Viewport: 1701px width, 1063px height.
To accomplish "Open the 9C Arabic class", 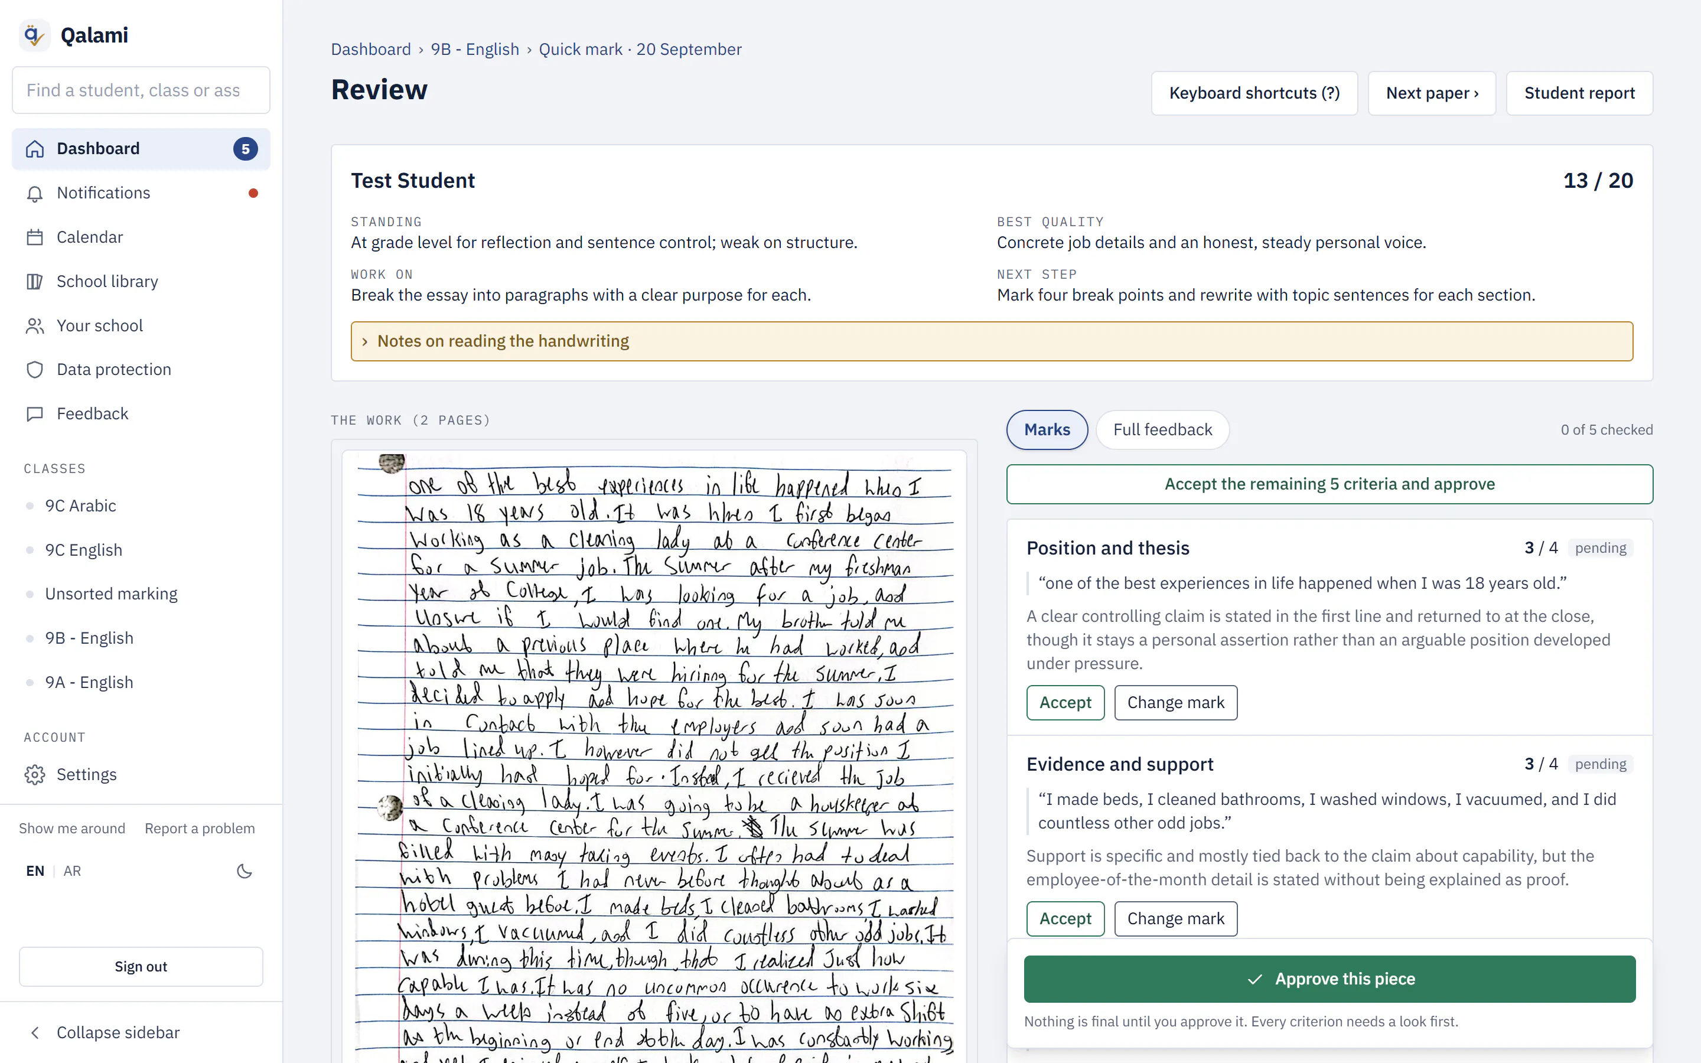I will pos(80,506).
